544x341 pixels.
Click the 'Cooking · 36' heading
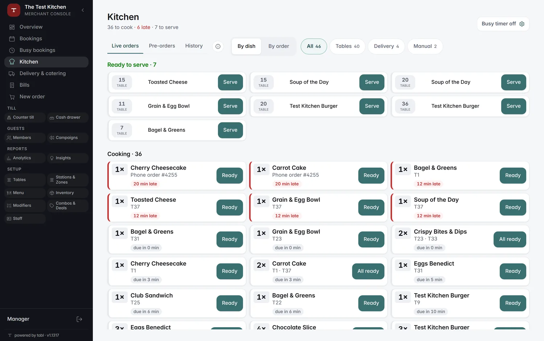(x=124, y=154)
